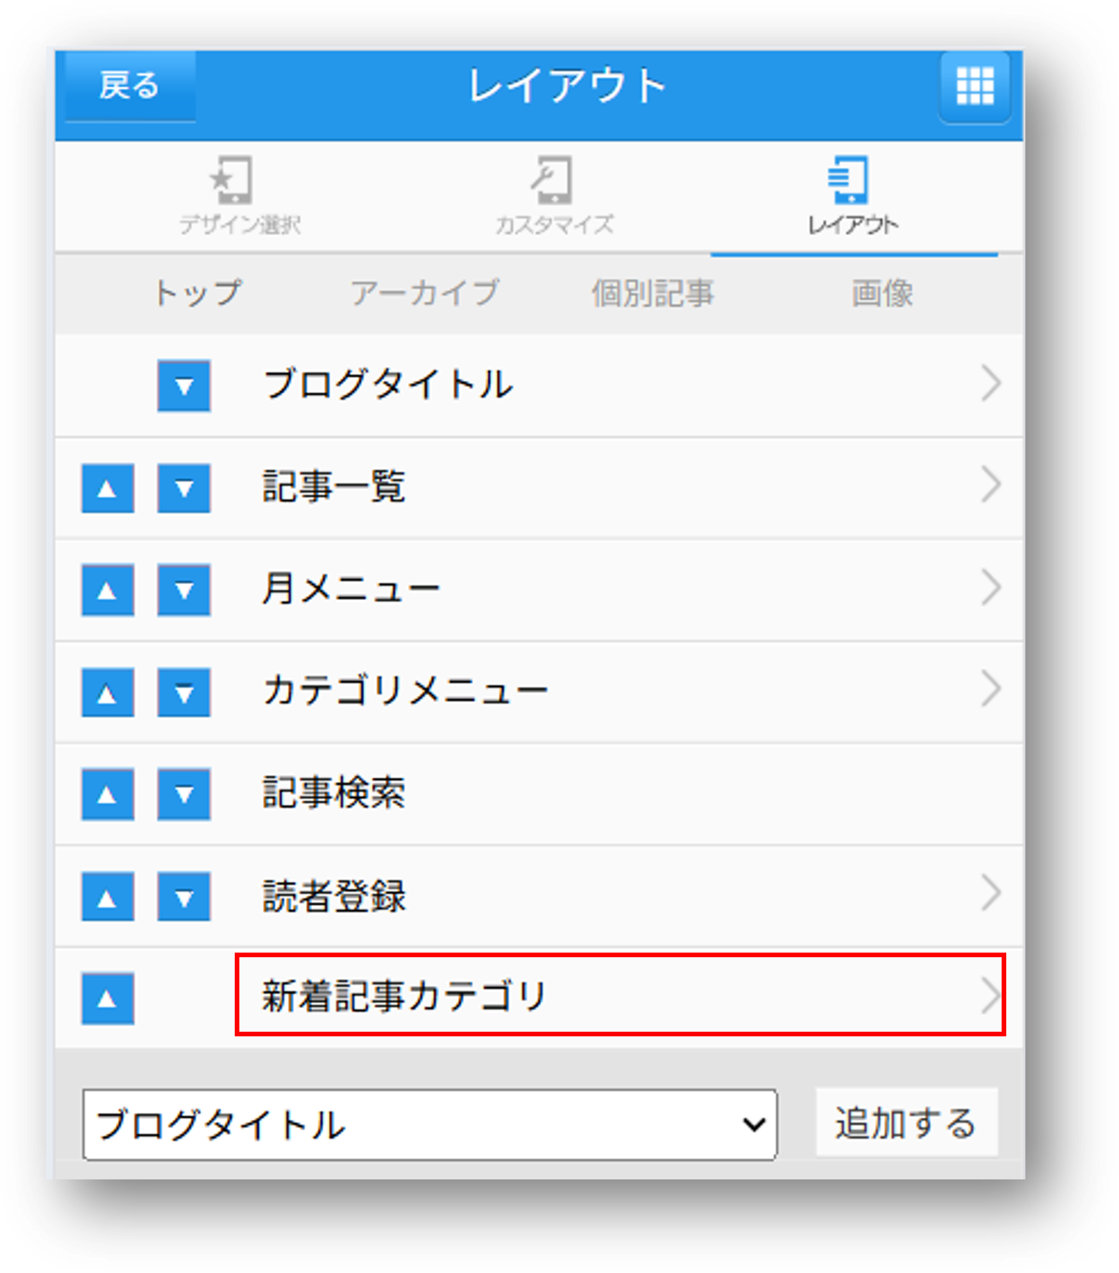The image size is (1119, 1273).
Task: Switch to カスタマイズ tab
Action: [x=554, y=196]
